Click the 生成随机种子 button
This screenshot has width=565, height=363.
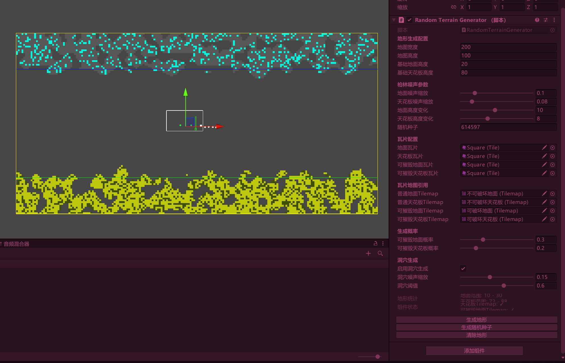(476, 327)
